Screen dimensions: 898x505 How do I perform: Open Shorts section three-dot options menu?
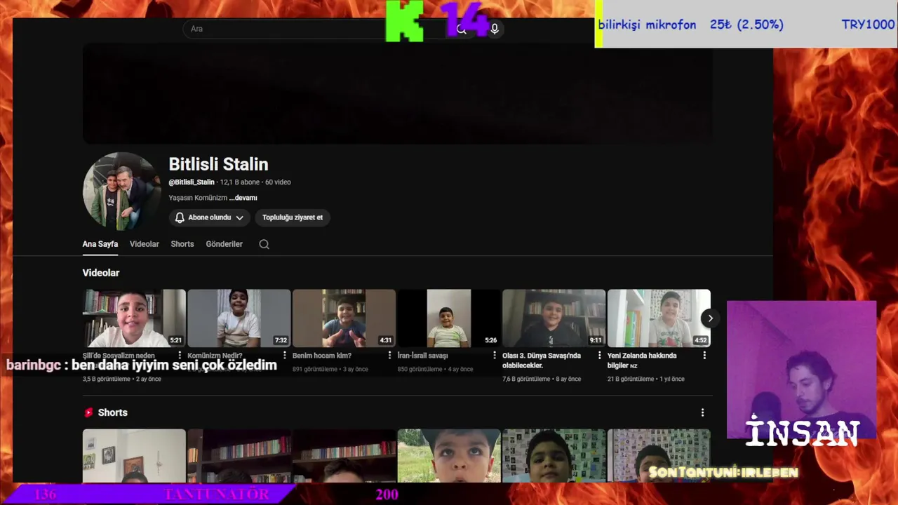click(x=702, y=412)
